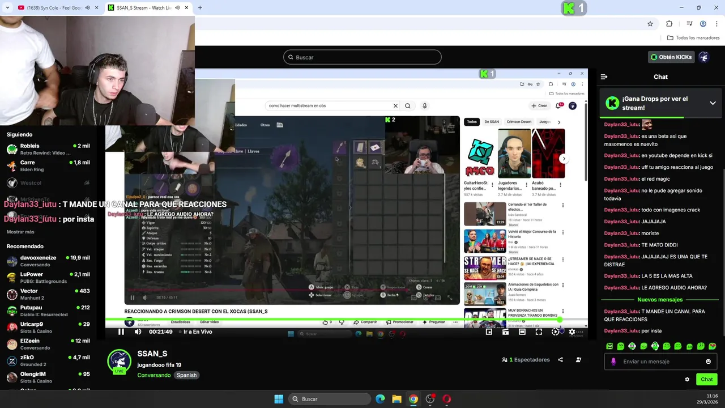Screen dimensions: 725x408
Task: Open Vector Manhunt 2 channel
Action: coord(48,294)
